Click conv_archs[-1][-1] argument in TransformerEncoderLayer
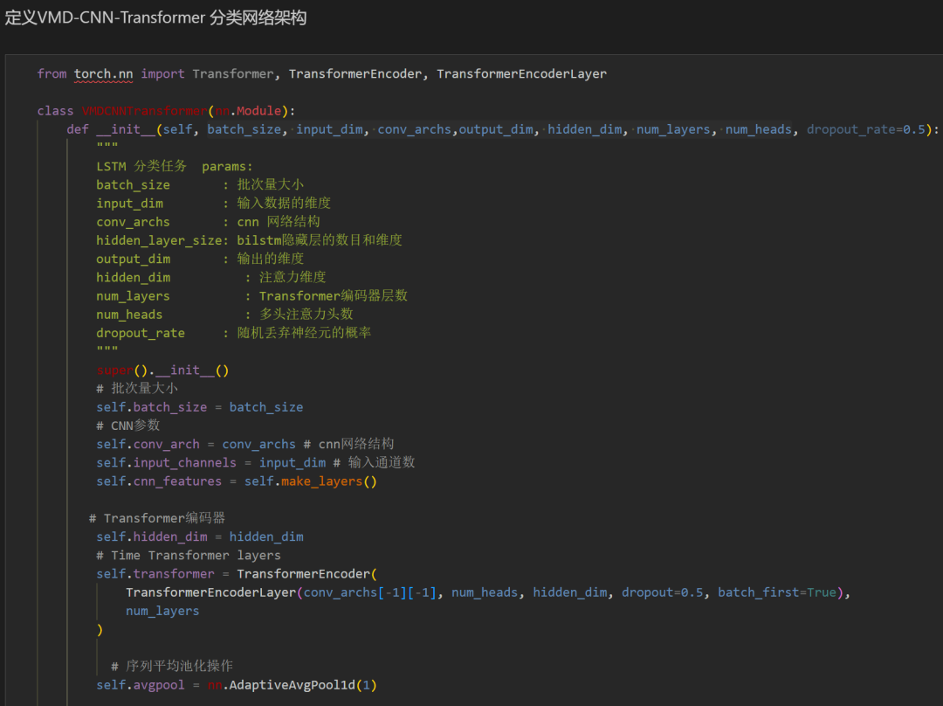 coord(370,592)
